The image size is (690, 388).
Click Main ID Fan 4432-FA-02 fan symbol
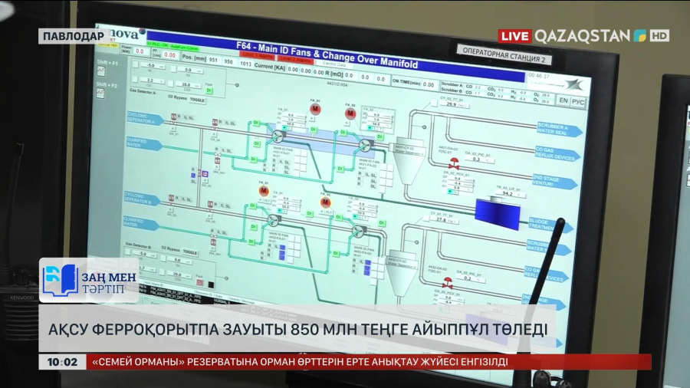[x=358, y=231]
